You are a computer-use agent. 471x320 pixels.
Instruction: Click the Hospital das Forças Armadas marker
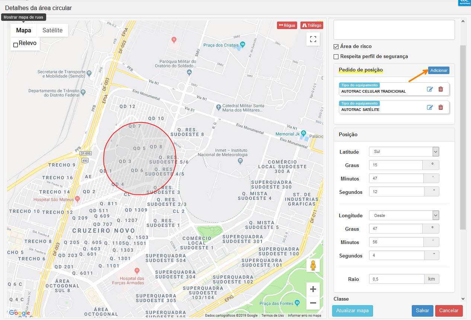(x=137, y=271)
